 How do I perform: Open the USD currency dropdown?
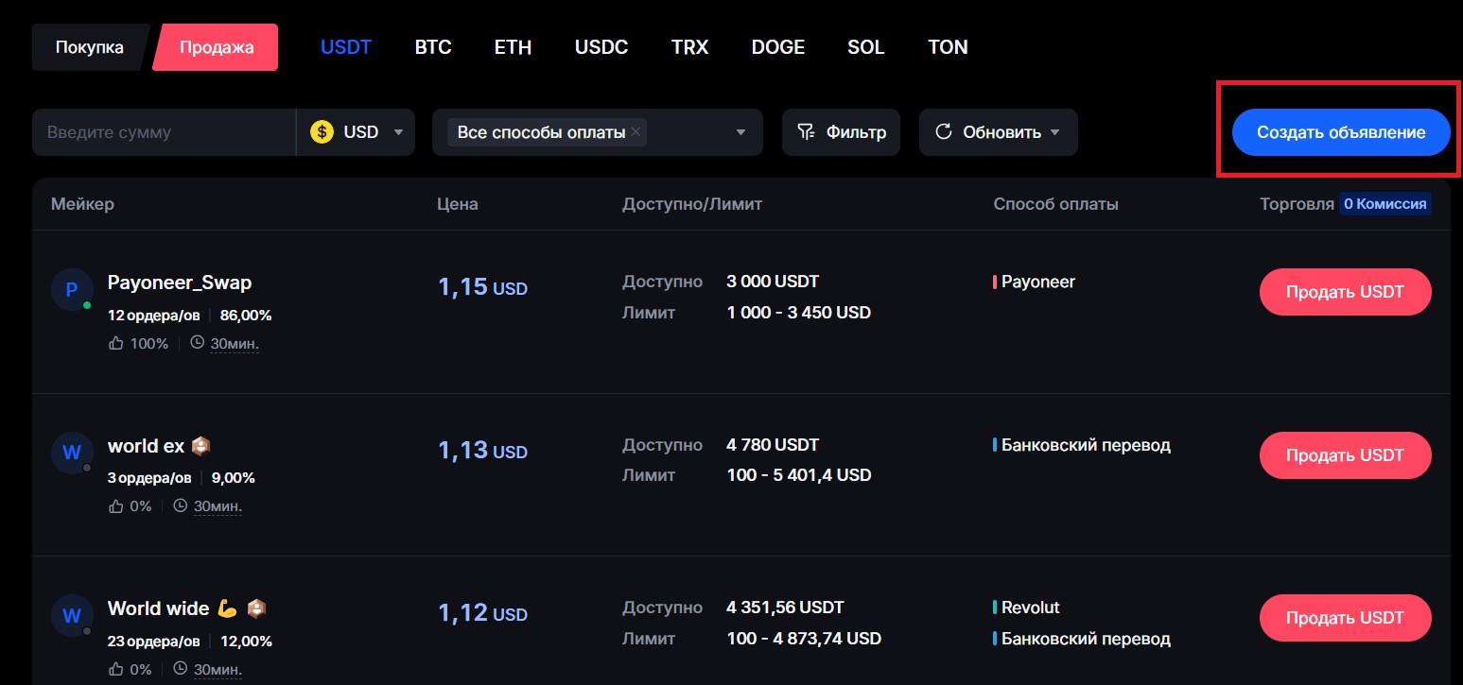click(x=357, y=132)
